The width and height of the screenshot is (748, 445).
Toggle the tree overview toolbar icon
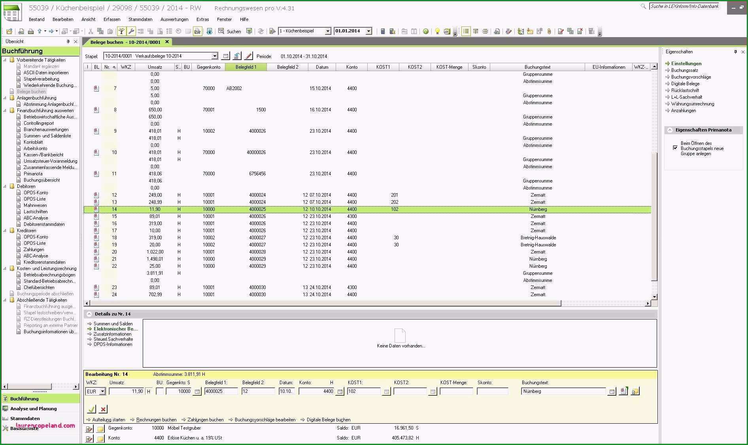pyautogui.click(x=122, y=31)
